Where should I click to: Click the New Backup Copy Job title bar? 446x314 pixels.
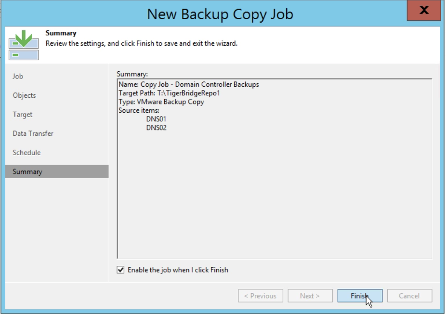pyautogui.click(x=220, y=13)
